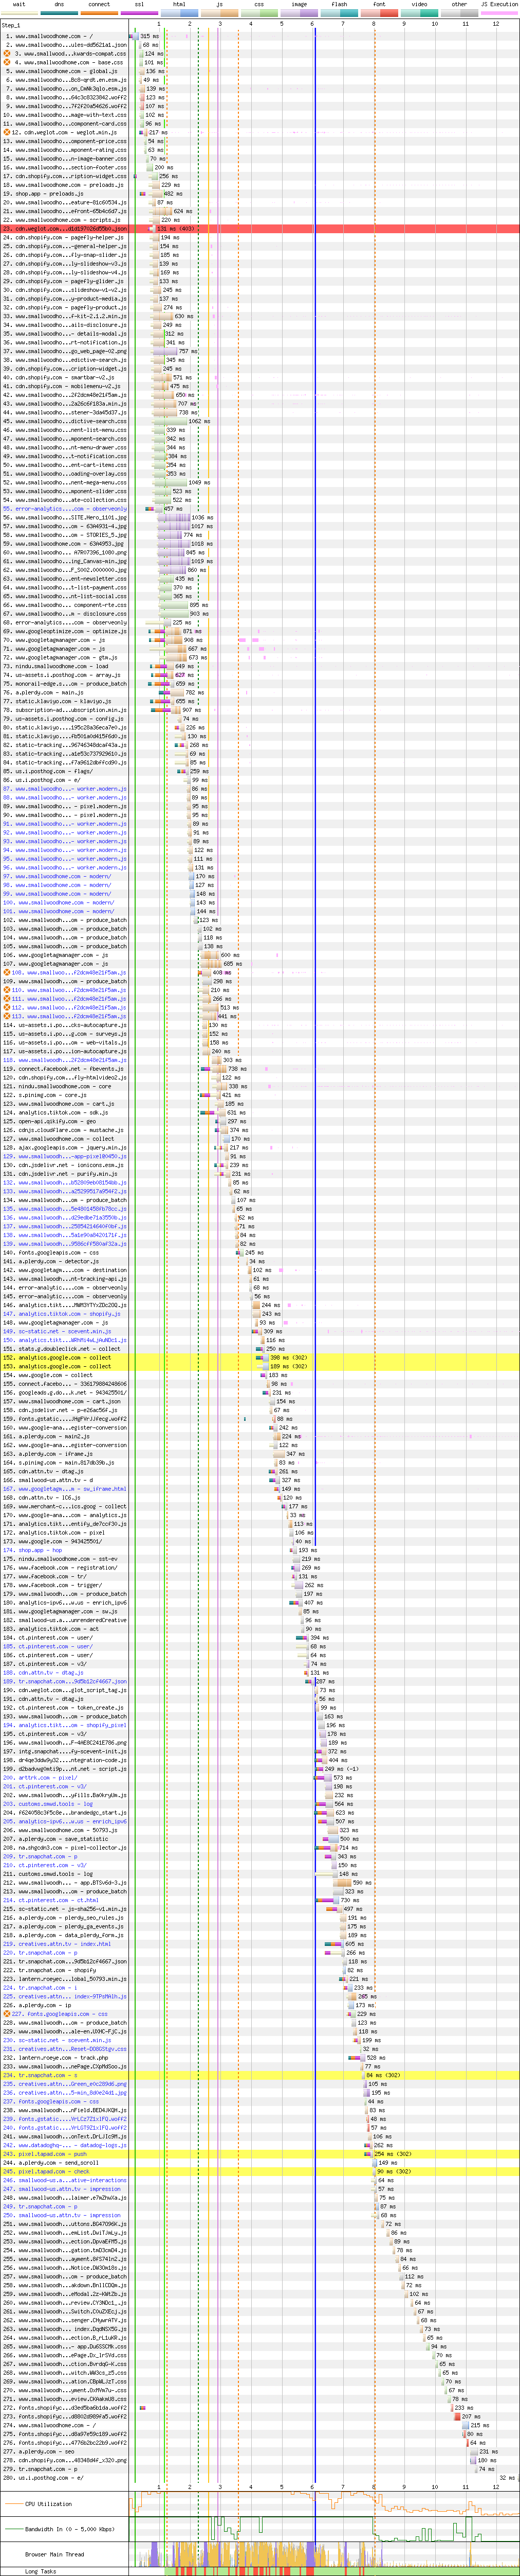Viewport: 520px width, 2576px height.
Task: Click the js color swatch in the legend
Action: click(219, 13)
